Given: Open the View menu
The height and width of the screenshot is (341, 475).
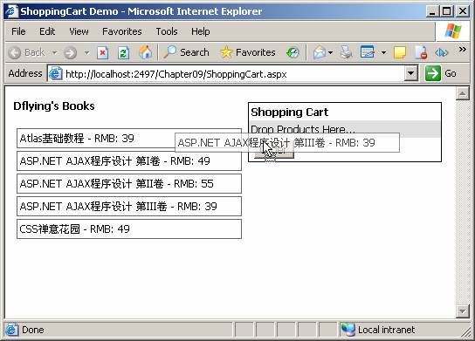Looking at the screenshot, I should [x=79, y=31].
